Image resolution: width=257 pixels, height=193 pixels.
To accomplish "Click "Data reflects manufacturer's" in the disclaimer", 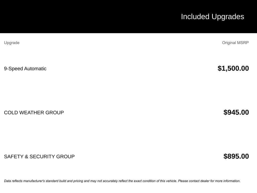I will pos(24,181).
